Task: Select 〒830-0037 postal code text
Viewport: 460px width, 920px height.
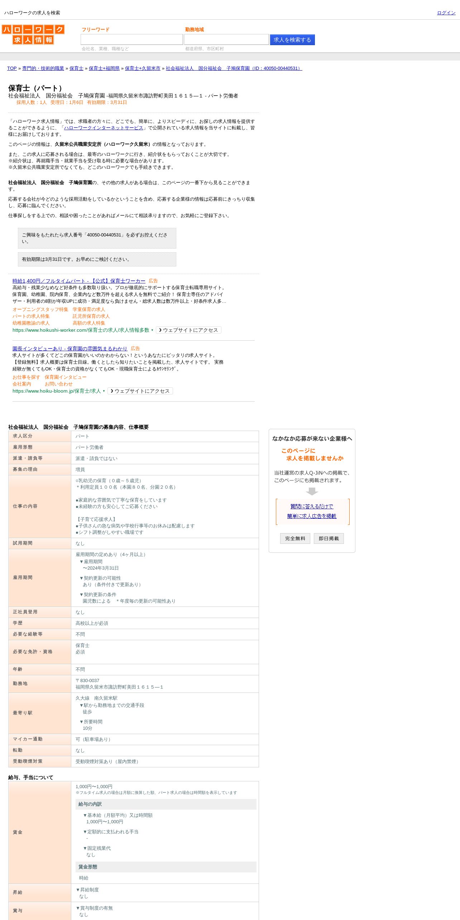Action: click(x=87, y=681)
